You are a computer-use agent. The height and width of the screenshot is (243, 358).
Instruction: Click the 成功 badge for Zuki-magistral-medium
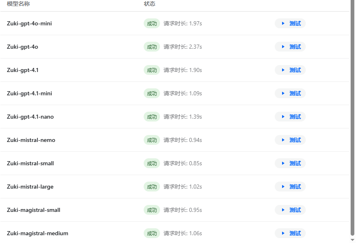[x=152, y=234]
